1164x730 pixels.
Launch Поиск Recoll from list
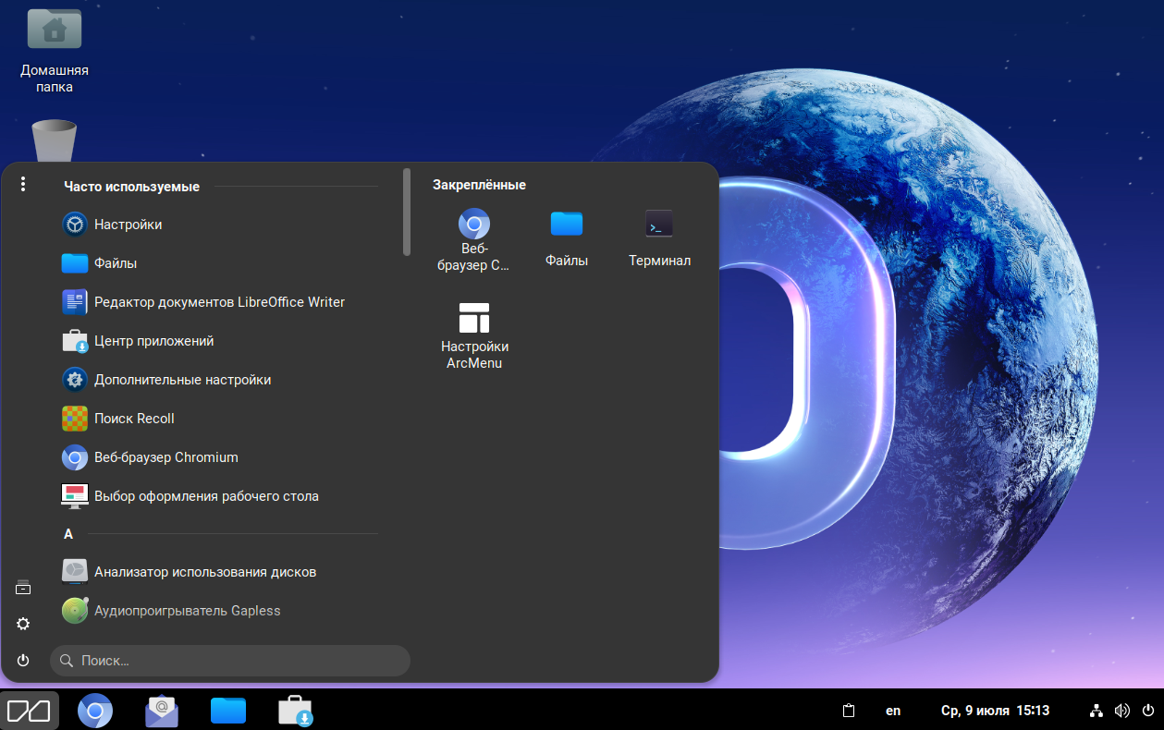(x=134, y=419)
